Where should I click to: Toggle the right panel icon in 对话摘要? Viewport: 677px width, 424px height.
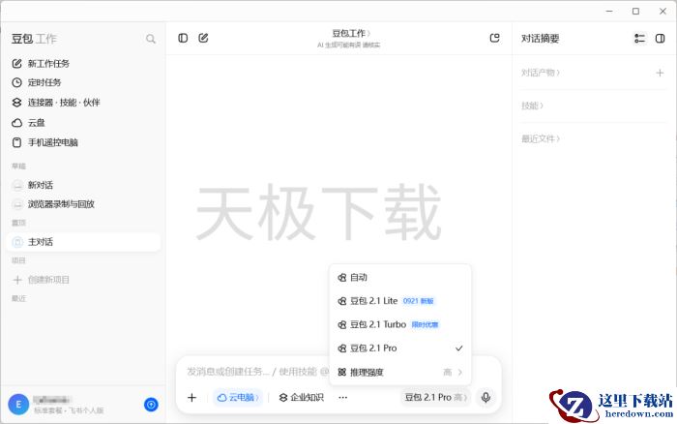tap(661, 39)
